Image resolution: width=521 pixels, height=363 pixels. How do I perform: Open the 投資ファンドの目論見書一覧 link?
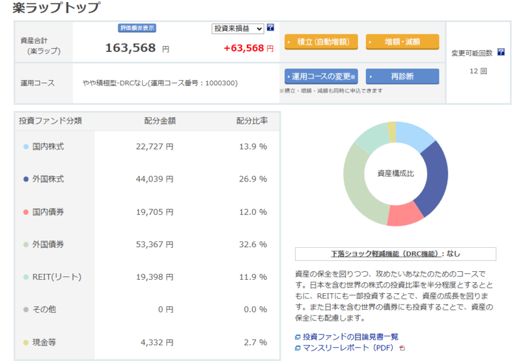point(350,337)
